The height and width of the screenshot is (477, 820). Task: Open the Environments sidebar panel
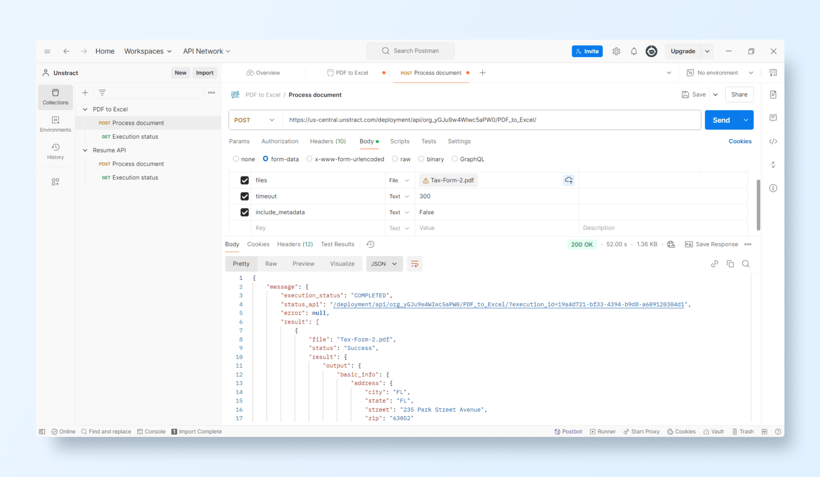click(55, 124)
